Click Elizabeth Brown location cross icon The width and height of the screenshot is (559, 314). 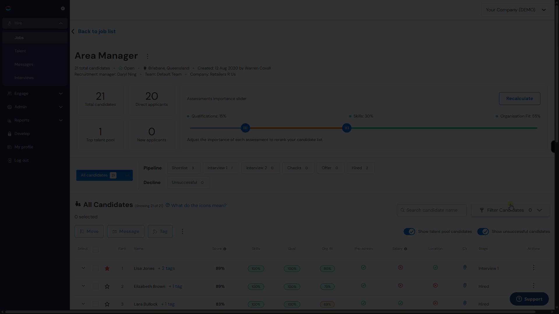click(436, 286)
